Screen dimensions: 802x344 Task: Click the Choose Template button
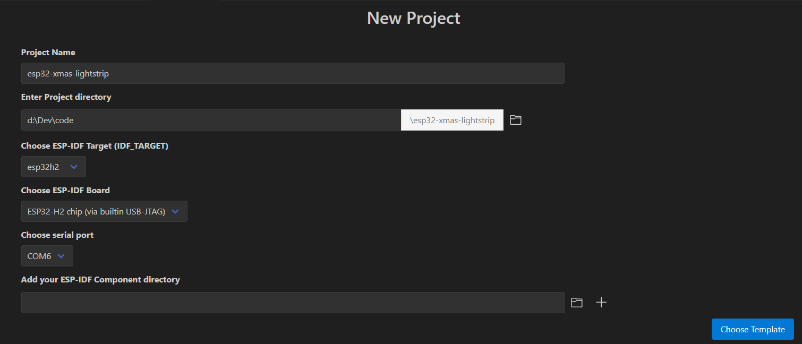click(752, 329)
